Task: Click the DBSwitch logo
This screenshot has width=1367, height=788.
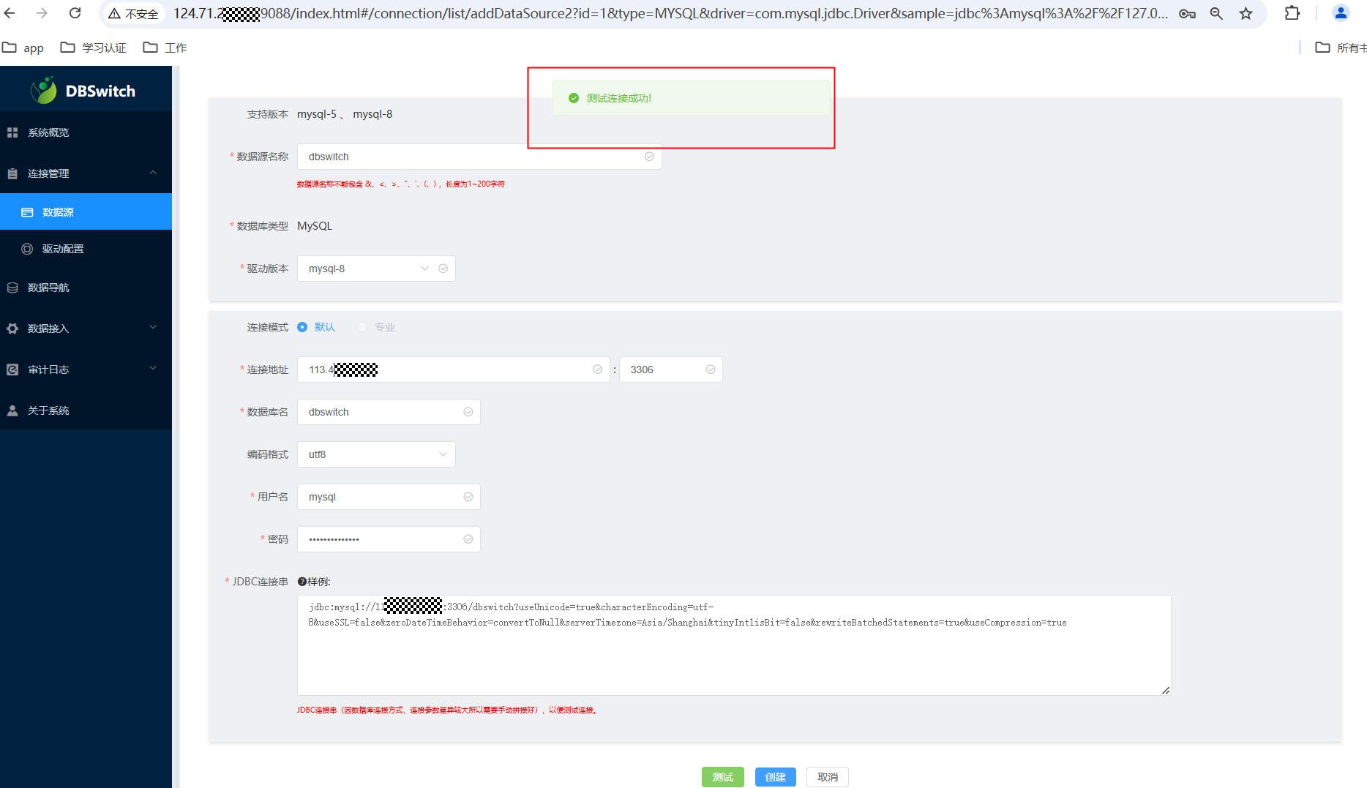Action: 83,91
